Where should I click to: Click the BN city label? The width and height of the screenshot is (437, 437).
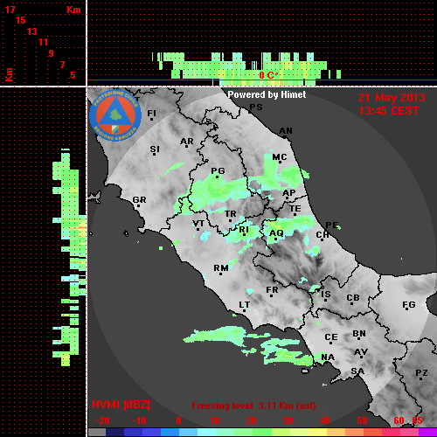[359, 334]
